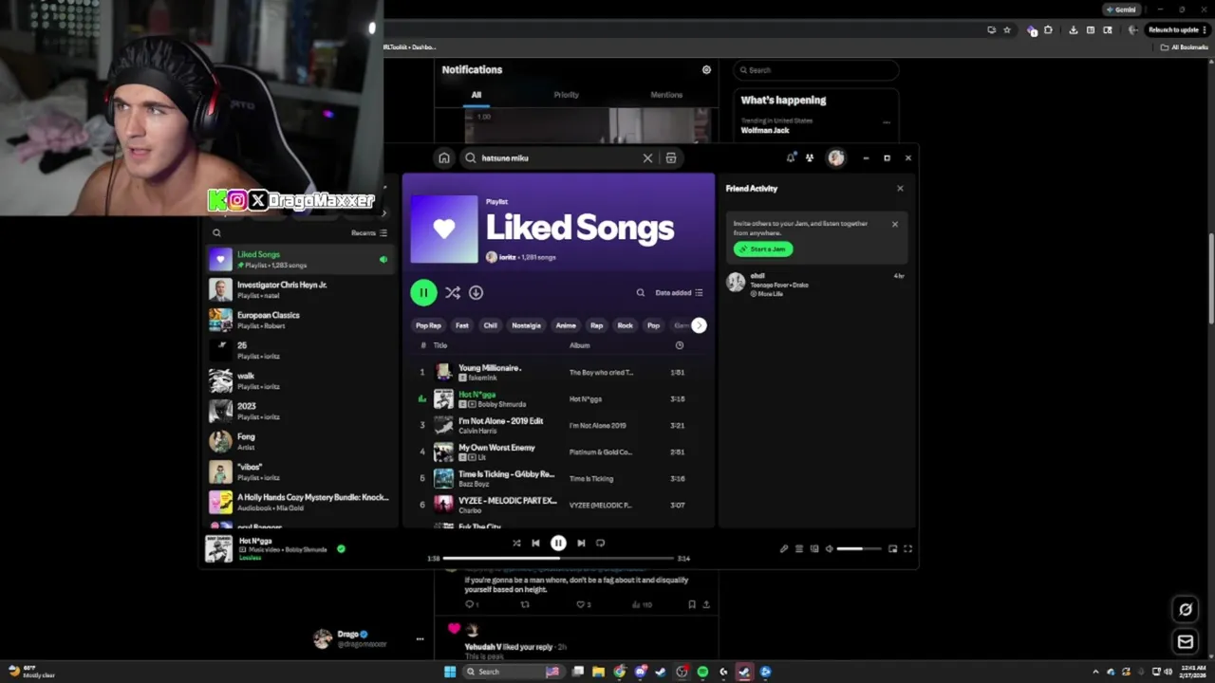This screenshot has width=1215, height=683.
Task: Filter Liked Songs by 'Pop Rap' chip
Action: coord(428,325)
